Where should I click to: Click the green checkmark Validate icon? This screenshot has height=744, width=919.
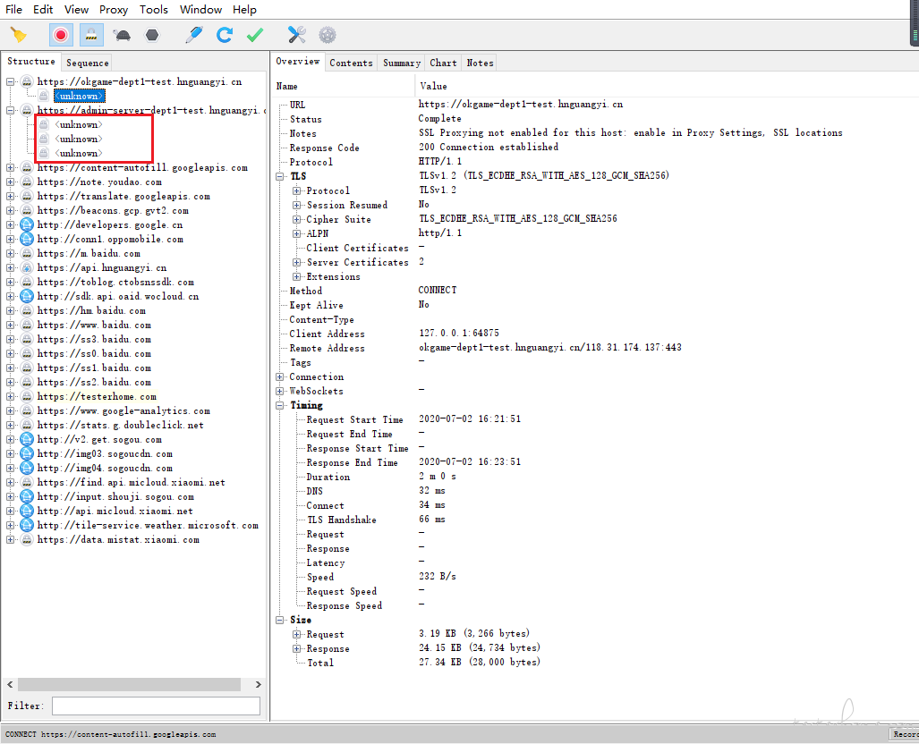coord(255,35)
